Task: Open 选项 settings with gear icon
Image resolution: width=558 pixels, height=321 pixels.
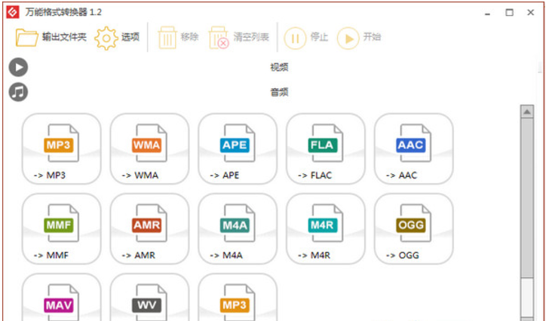Action: tap(118, 38)
